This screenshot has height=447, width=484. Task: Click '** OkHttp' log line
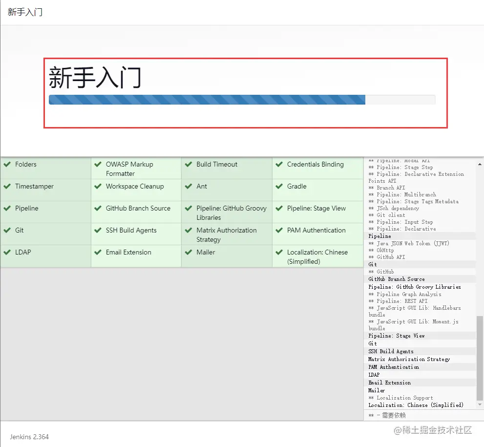[381, 250]
